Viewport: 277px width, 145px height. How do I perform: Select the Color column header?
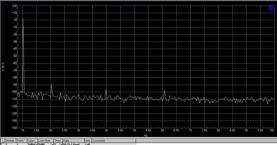31,141
